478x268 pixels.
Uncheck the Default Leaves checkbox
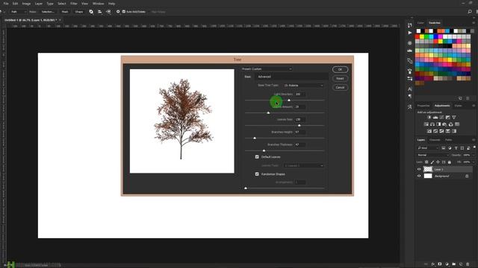pyautogui.click(x=257, y=157)
